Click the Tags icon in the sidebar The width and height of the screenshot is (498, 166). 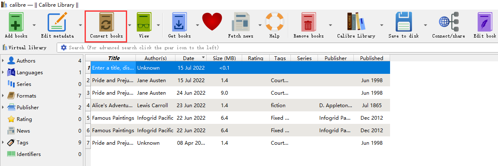coord(11,143)
